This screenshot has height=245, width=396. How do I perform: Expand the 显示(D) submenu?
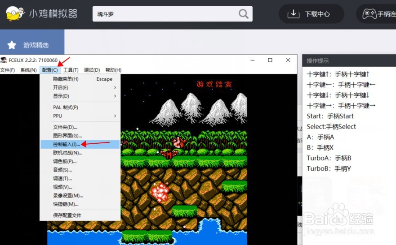click(80, 96)
